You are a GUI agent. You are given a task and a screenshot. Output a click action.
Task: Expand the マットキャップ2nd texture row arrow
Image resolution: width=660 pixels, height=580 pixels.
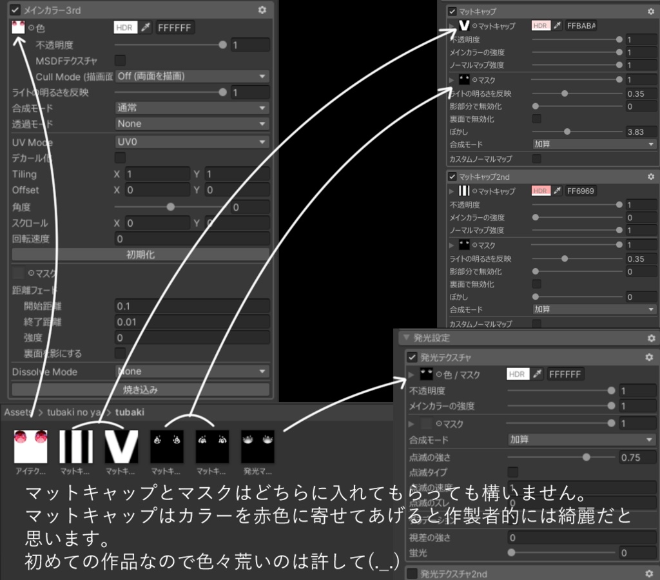point(452,191)
